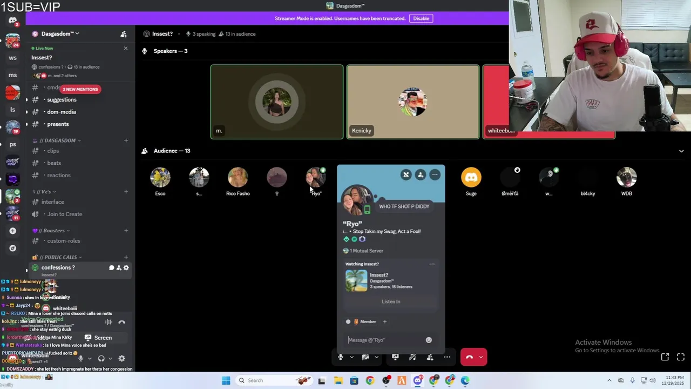Toggle microphone mute in stage controls

340,357
